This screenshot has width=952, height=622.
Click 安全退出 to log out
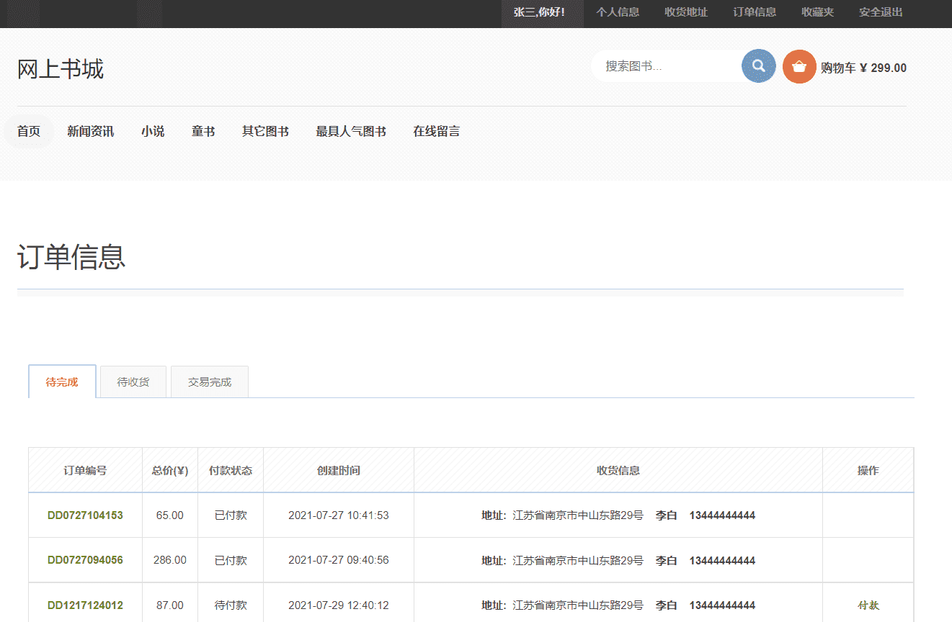[881, 12]
